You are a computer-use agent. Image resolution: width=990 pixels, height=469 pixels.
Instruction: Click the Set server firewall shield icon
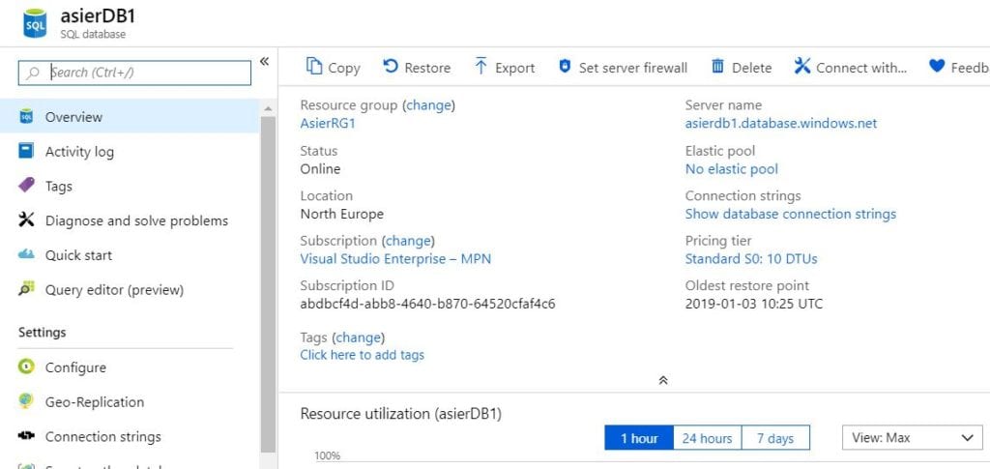tap(565, 67)
